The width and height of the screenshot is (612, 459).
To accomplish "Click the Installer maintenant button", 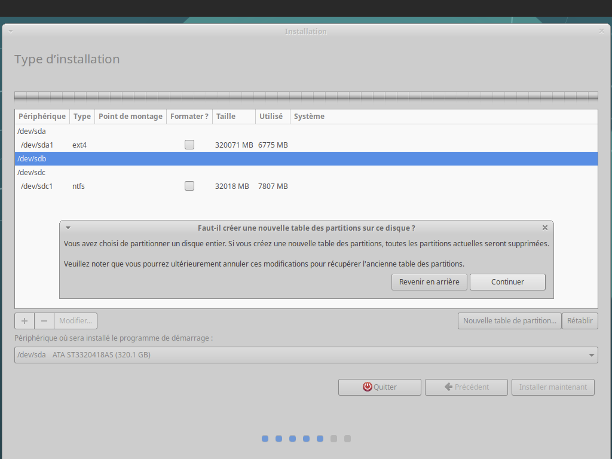I will pos(553,387).
